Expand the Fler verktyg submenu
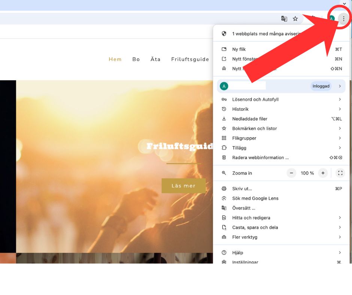This screenshot has height=295, width=352. point(245,237)
